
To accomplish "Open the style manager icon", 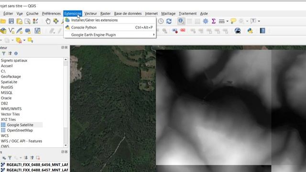I will (35, 21).
